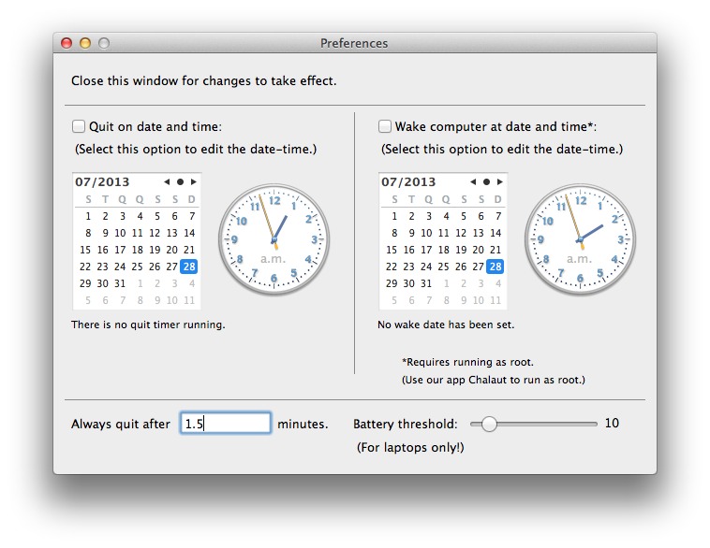Click the Preferences window title
Screen dimensions: 710x548
pos(354,43)
